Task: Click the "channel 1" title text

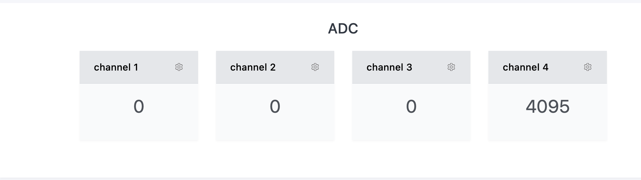Action: (116, 67)
